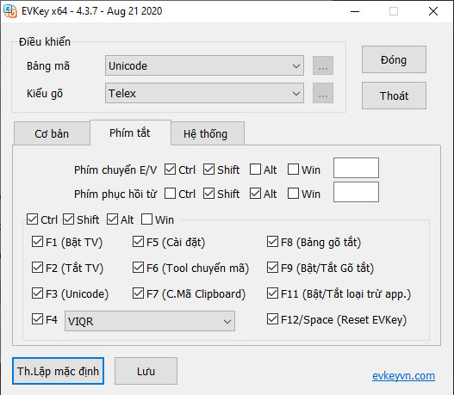Toggle Ctrl for Phím chuyển E/V
This screenshot has width=454, height=395.
pos(170,170)
